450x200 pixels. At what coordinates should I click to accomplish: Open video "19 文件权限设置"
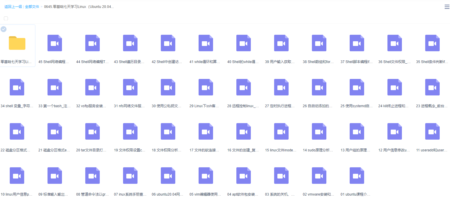pos(130,131)
